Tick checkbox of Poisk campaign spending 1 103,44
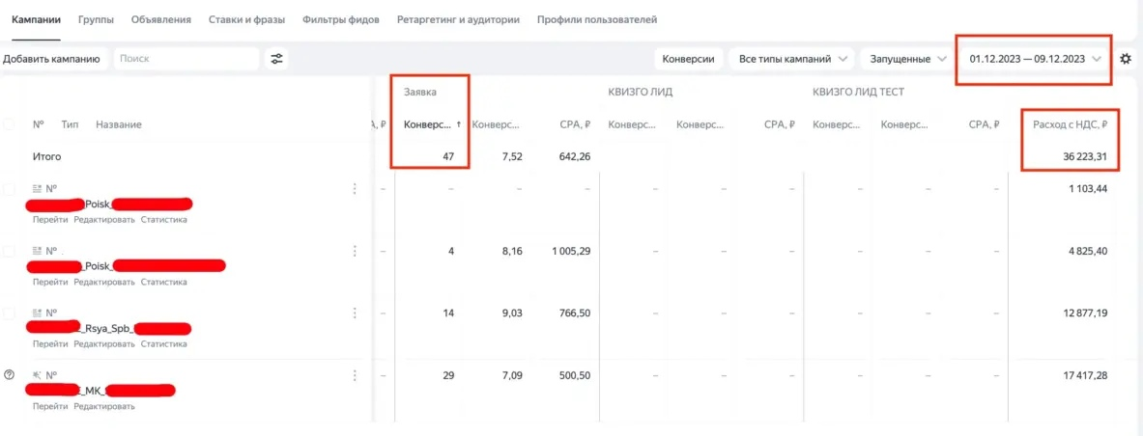 [10, 189]
